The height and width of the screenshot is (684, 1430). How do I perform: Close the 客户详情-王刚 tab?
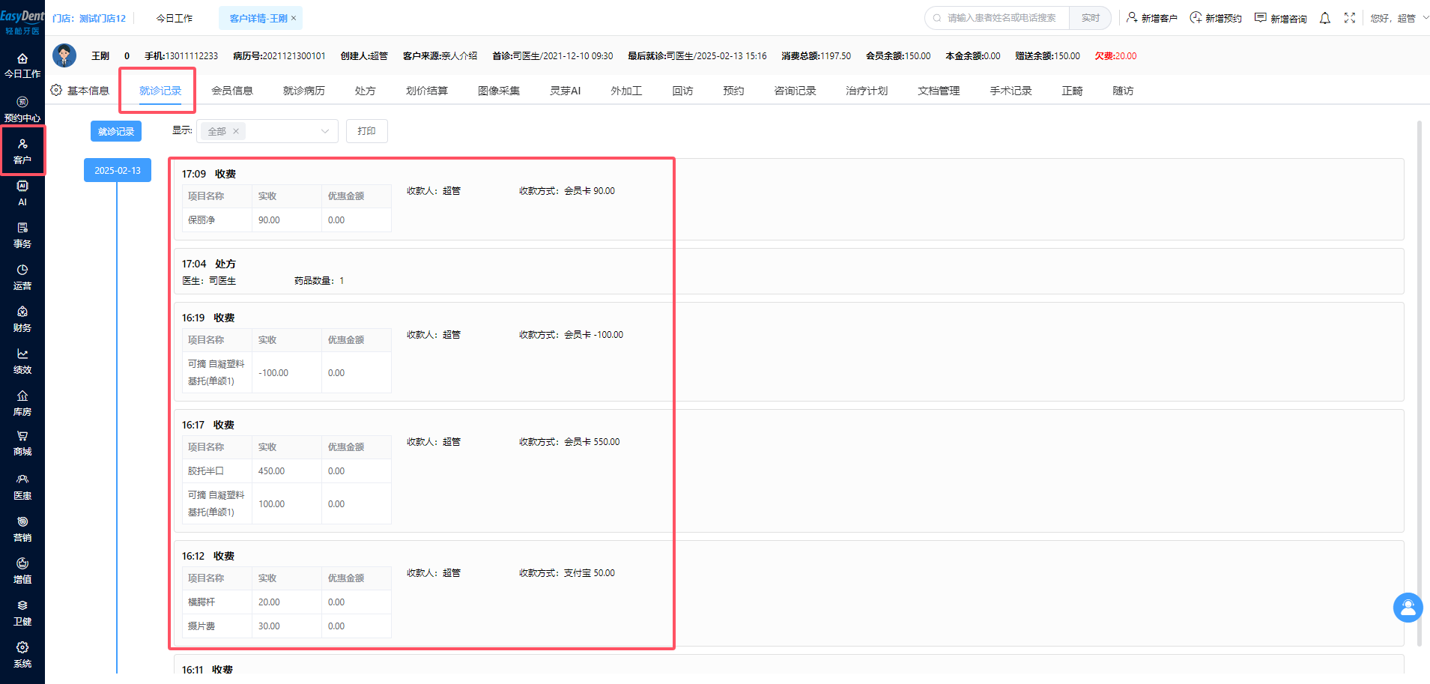294,18
